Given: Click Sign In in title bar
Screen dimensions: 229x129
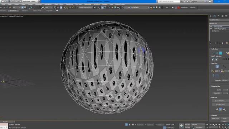Looking at the screenshot, I should coord(194,1).
